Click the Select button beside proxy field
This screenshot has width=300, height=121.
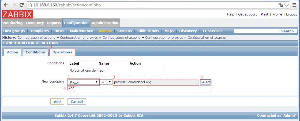[x=205, y=82]
